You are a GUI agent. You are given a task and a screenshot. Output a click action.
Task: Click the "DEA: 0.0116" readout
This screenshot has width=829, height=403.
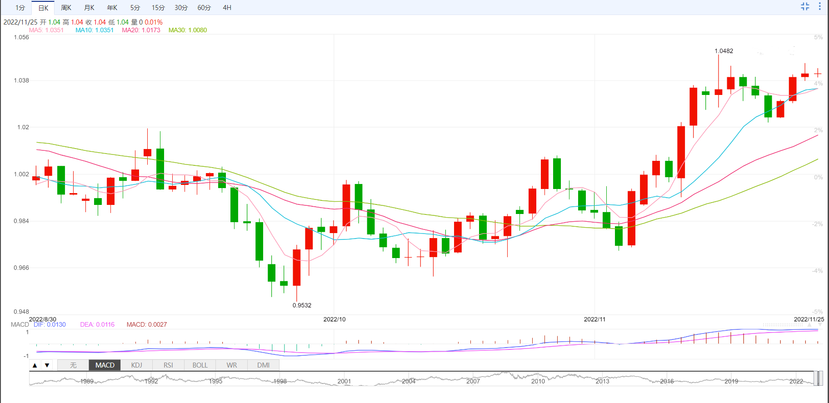(97, 324)
